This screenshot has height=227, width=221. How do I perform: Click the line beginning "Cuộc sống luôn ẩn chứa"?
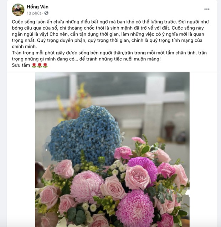pyautogui.click(x=110, y=22)
